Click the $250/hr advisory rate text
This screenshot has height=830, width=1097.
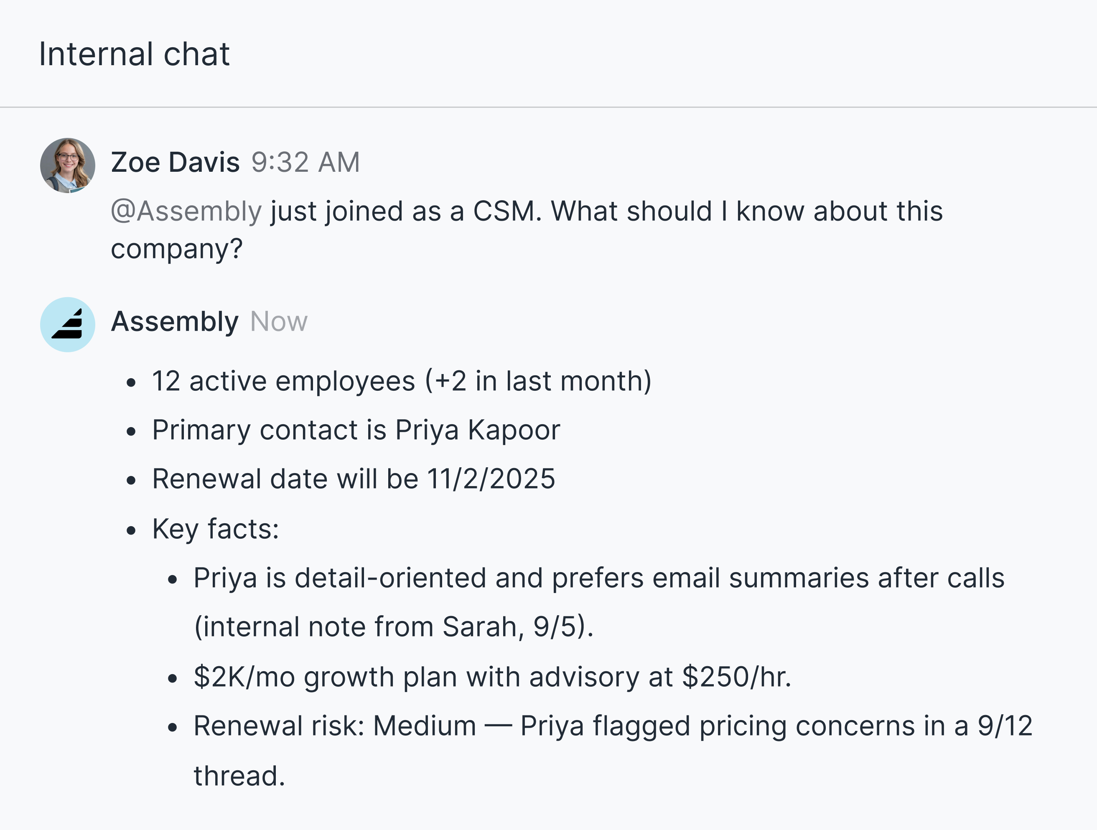point(736,676)
